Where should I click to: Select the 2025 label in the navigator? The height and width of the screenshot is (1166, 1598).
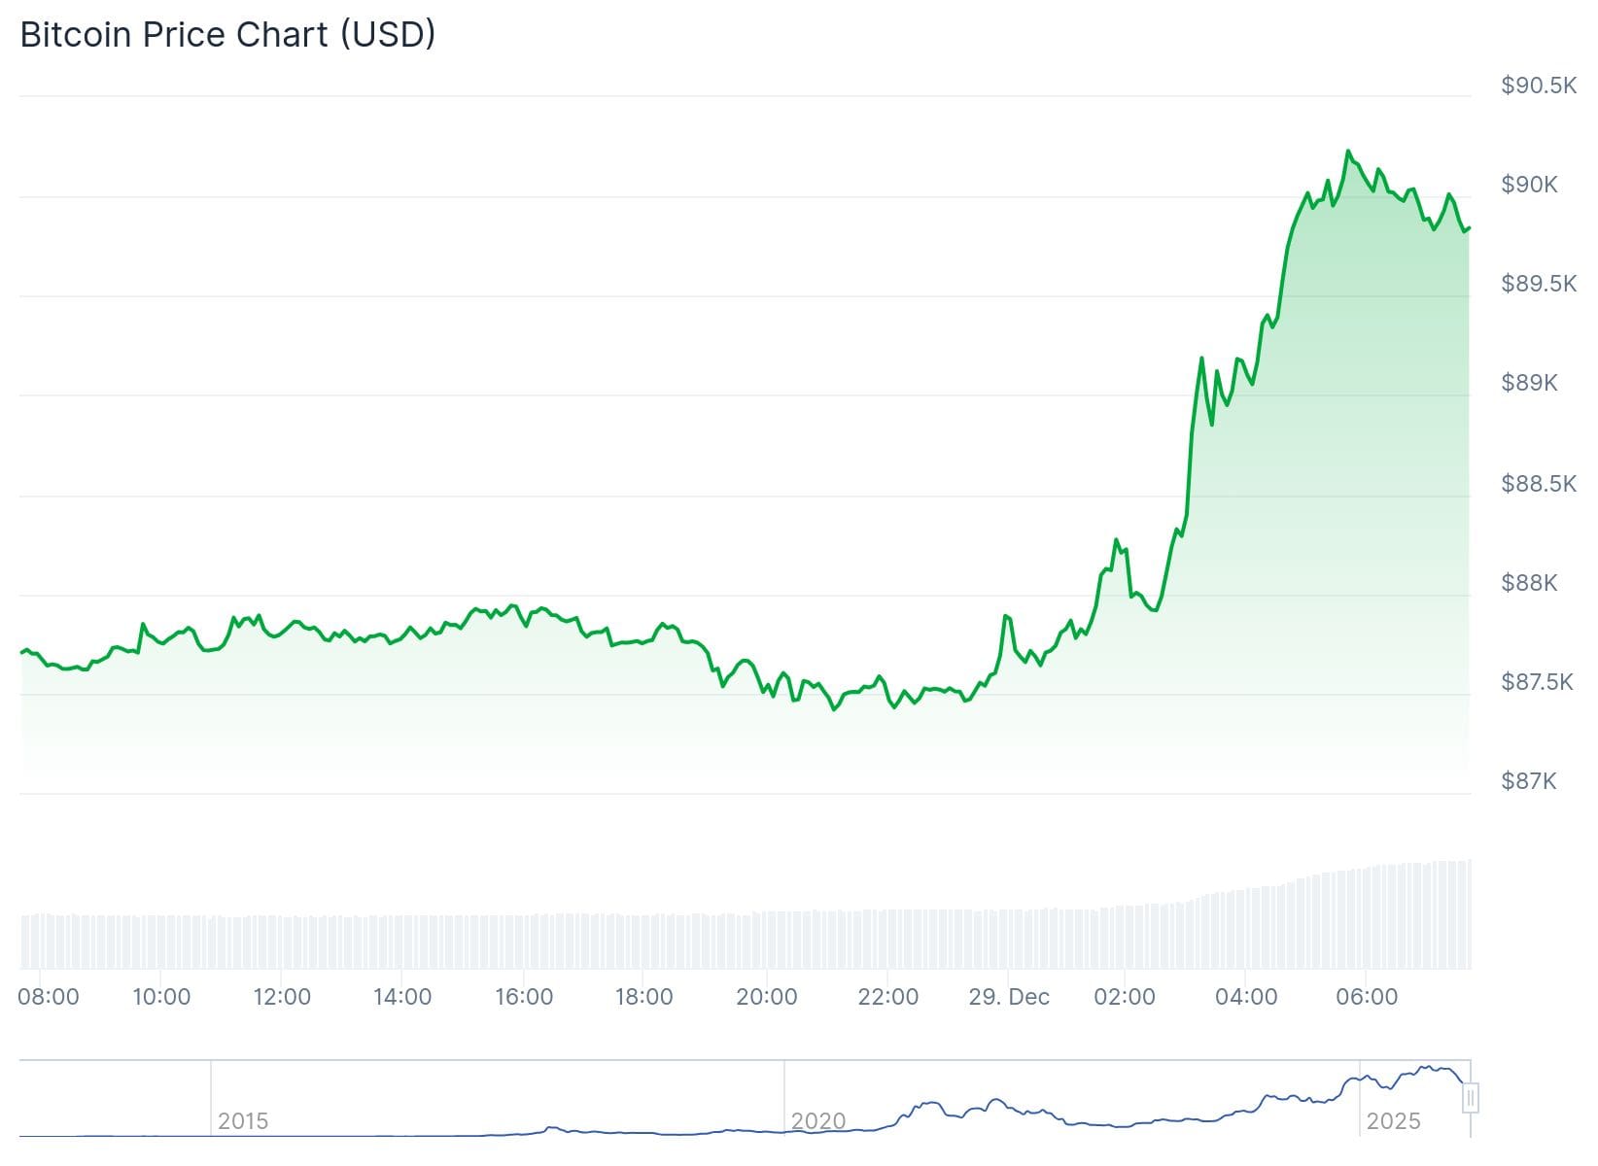click(x=1393, y=1121)
